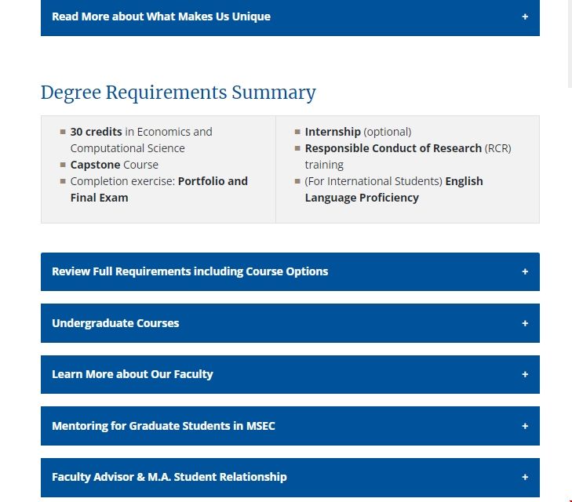Expand the 'Learn More about Our Faculty' section
This screenshot has width=572, height=502.
coord(132,374)
